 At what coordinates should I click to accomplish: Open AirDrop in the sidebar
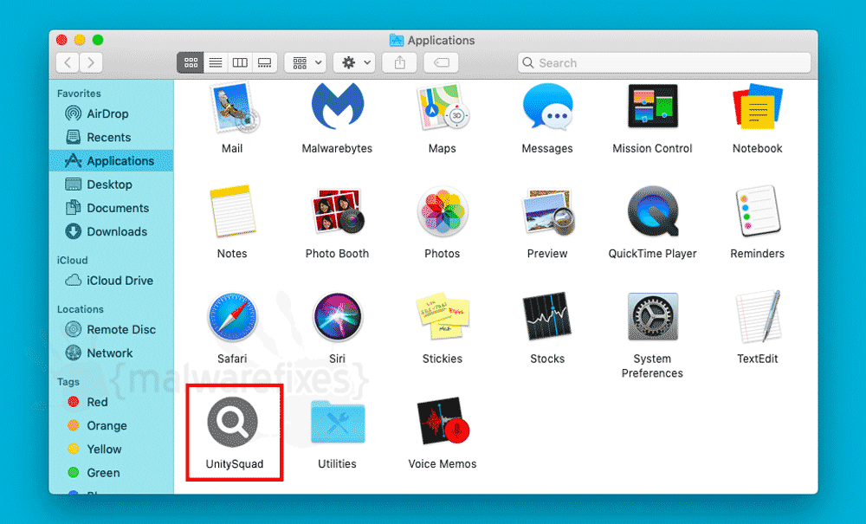click(x=111, y=113)
